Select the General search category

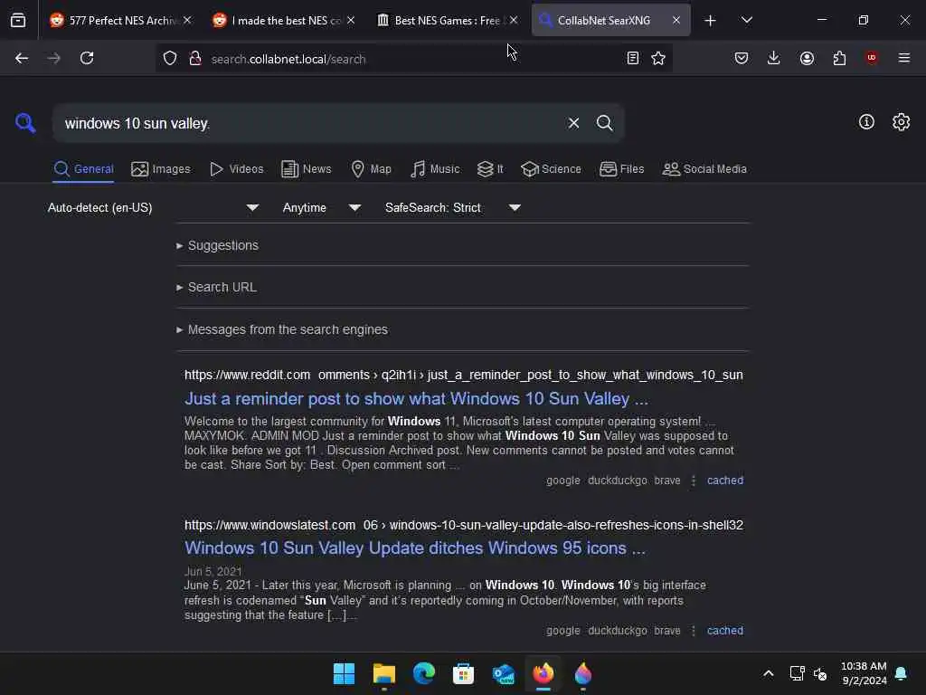[x=83, y=169]
